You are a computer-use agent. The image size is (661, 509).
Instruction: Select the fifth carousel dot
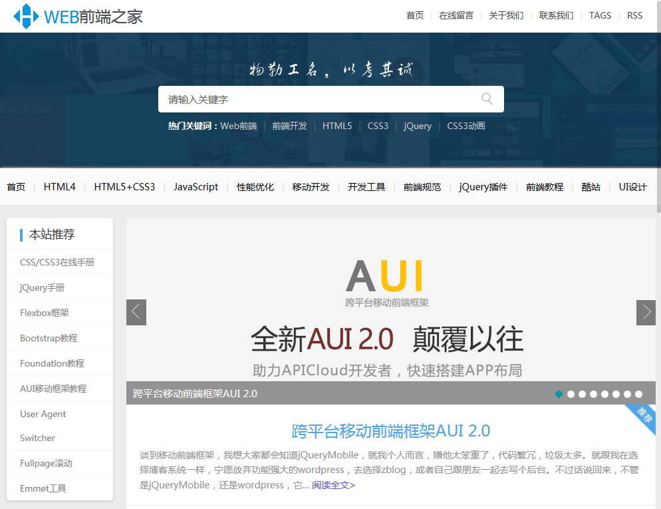[x=604, y=394]
